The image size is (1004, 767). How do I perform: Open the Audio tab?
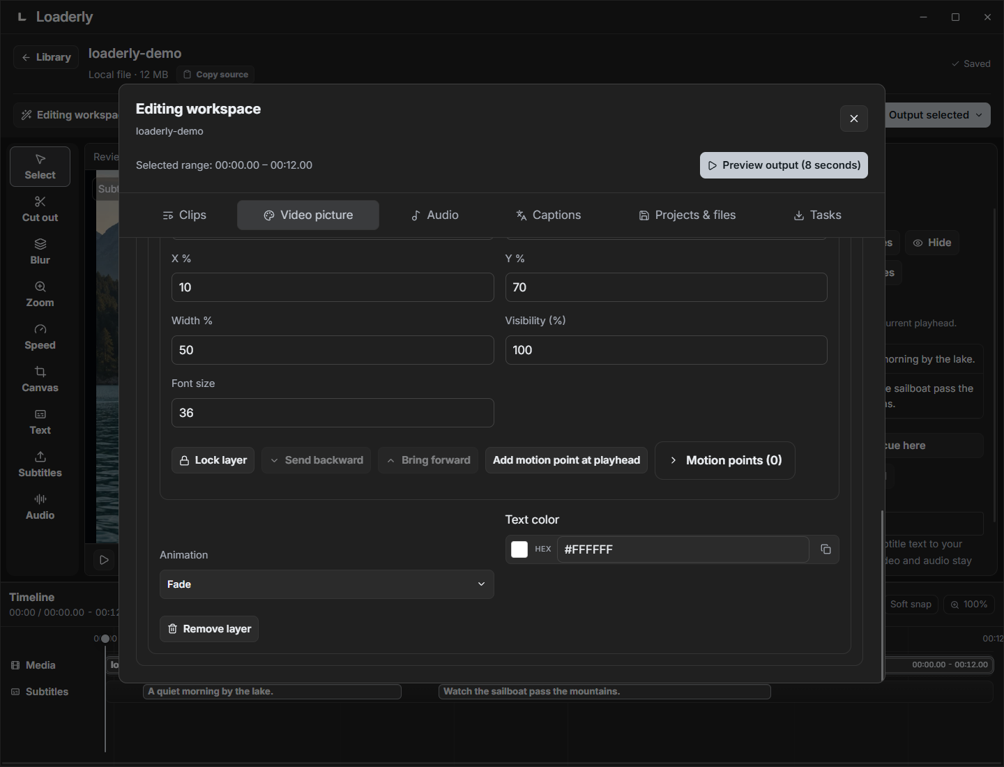click(x=434, y=215)
